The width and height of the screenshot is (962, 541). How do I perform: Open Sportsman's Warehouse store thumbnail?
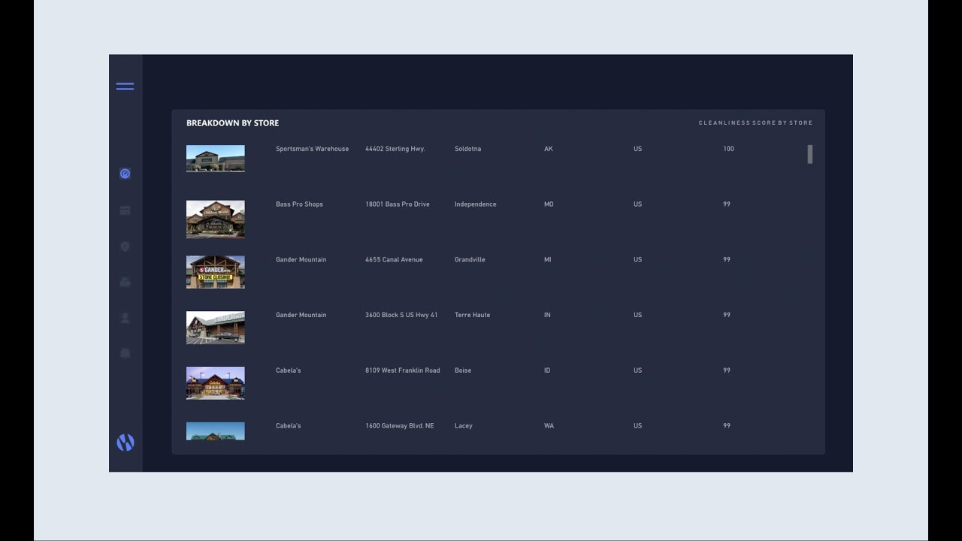pyautogui.click(x=216, y=159)
